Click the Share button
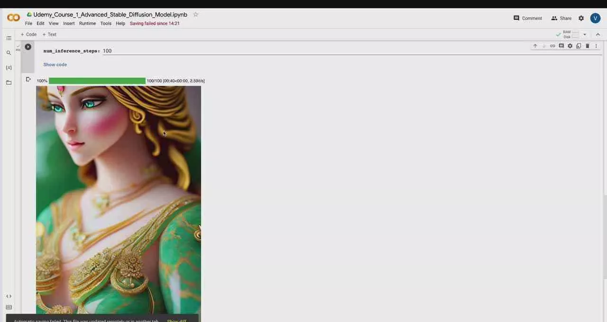Viewport: 607px width, 322px height. tap(561, 18)
